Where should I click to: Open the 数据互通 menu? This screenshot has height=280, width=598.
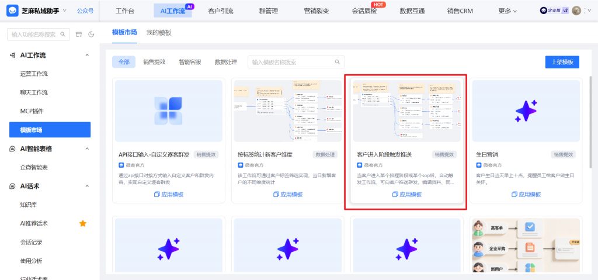412,11
